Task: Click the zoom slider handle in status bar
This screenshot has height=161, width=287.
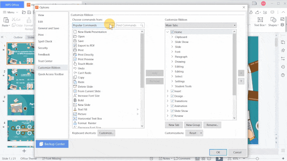Action: point(257,158)
